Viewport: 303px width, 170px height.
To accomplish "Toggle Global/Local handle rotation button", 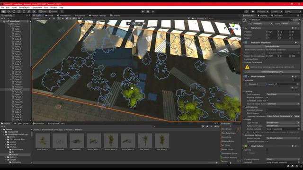I will 53,11.
